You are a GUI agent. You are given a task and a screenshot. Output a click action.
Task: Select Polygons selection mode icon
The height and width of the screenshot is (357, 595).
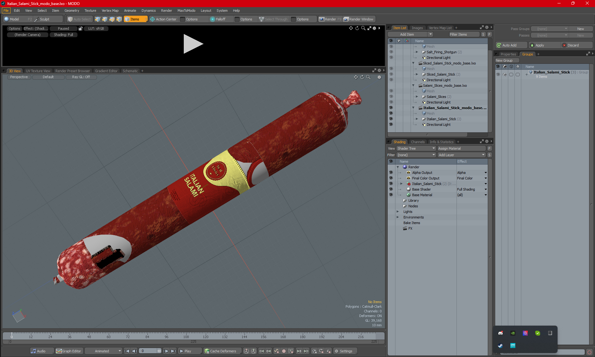pos(112,19)
